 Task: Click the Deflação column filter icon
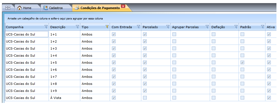click(x=236, y=27)
